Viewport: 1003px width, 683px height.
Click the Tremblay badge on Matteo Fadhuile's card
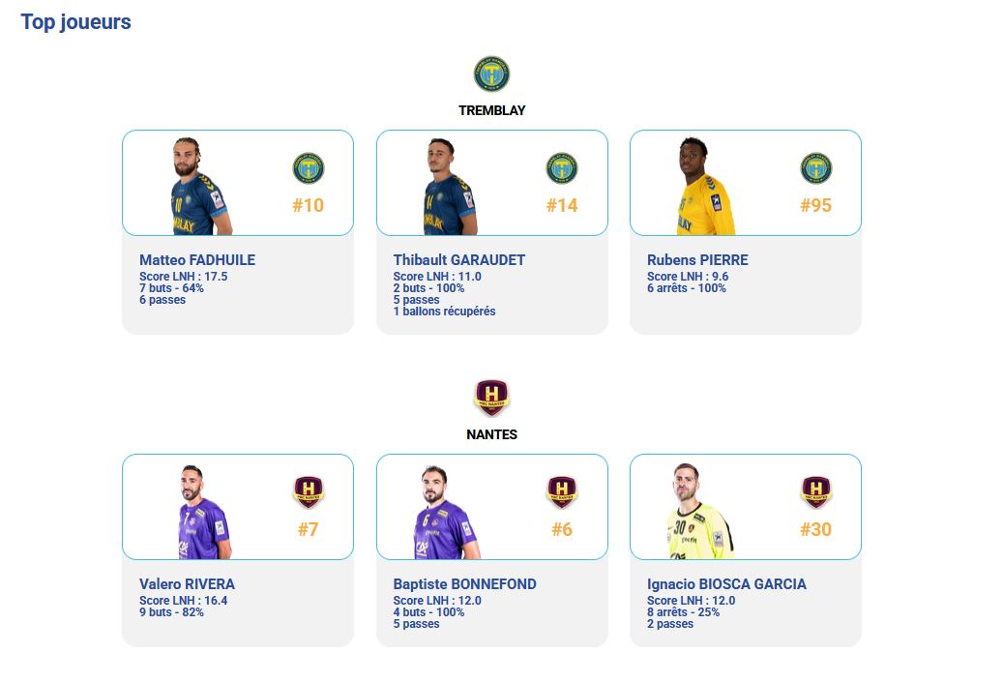[309, 168]
